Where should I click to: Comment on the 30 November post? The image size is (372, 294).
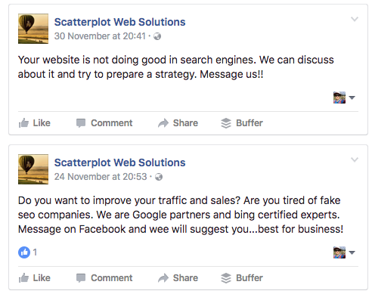click(104, 123)
